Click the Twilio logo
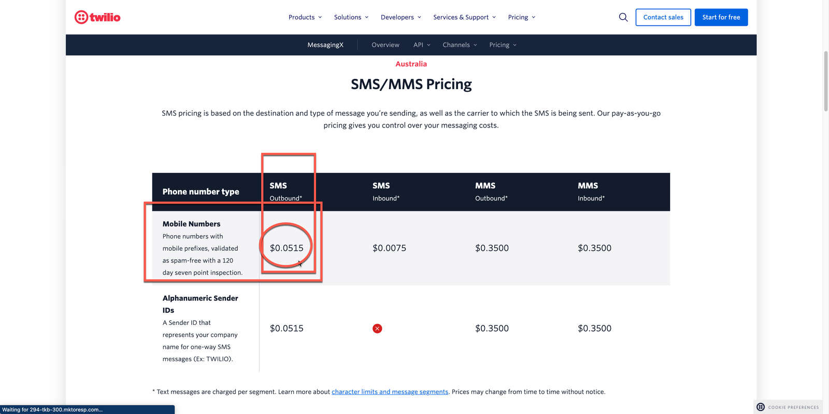Viewport: 829px width, 414px height. point(97,17)
